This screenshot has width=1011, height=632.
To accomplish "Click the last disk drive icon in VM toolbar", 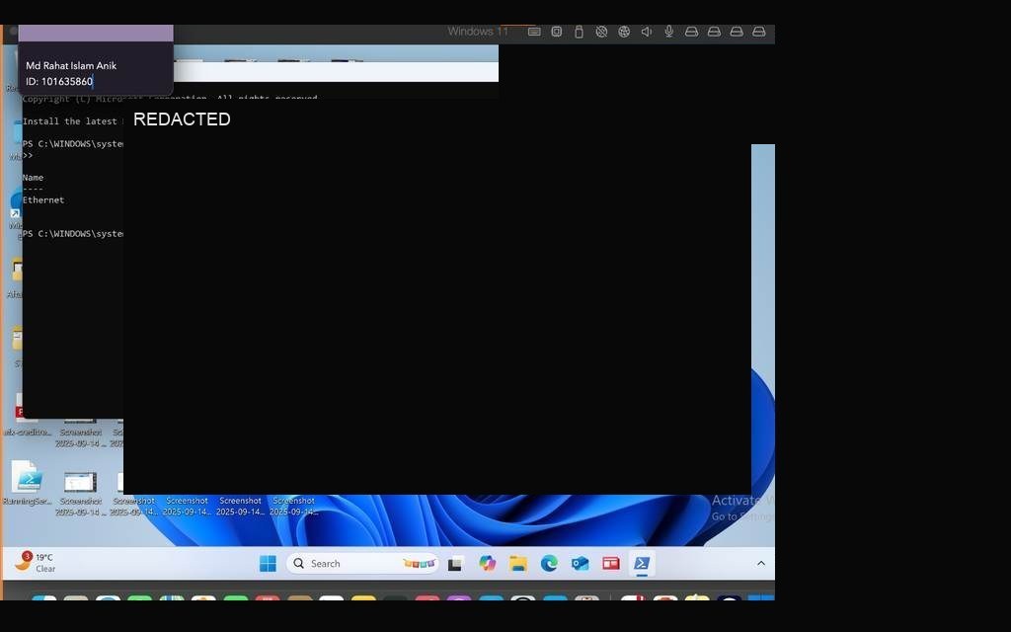I will point(759,32).
